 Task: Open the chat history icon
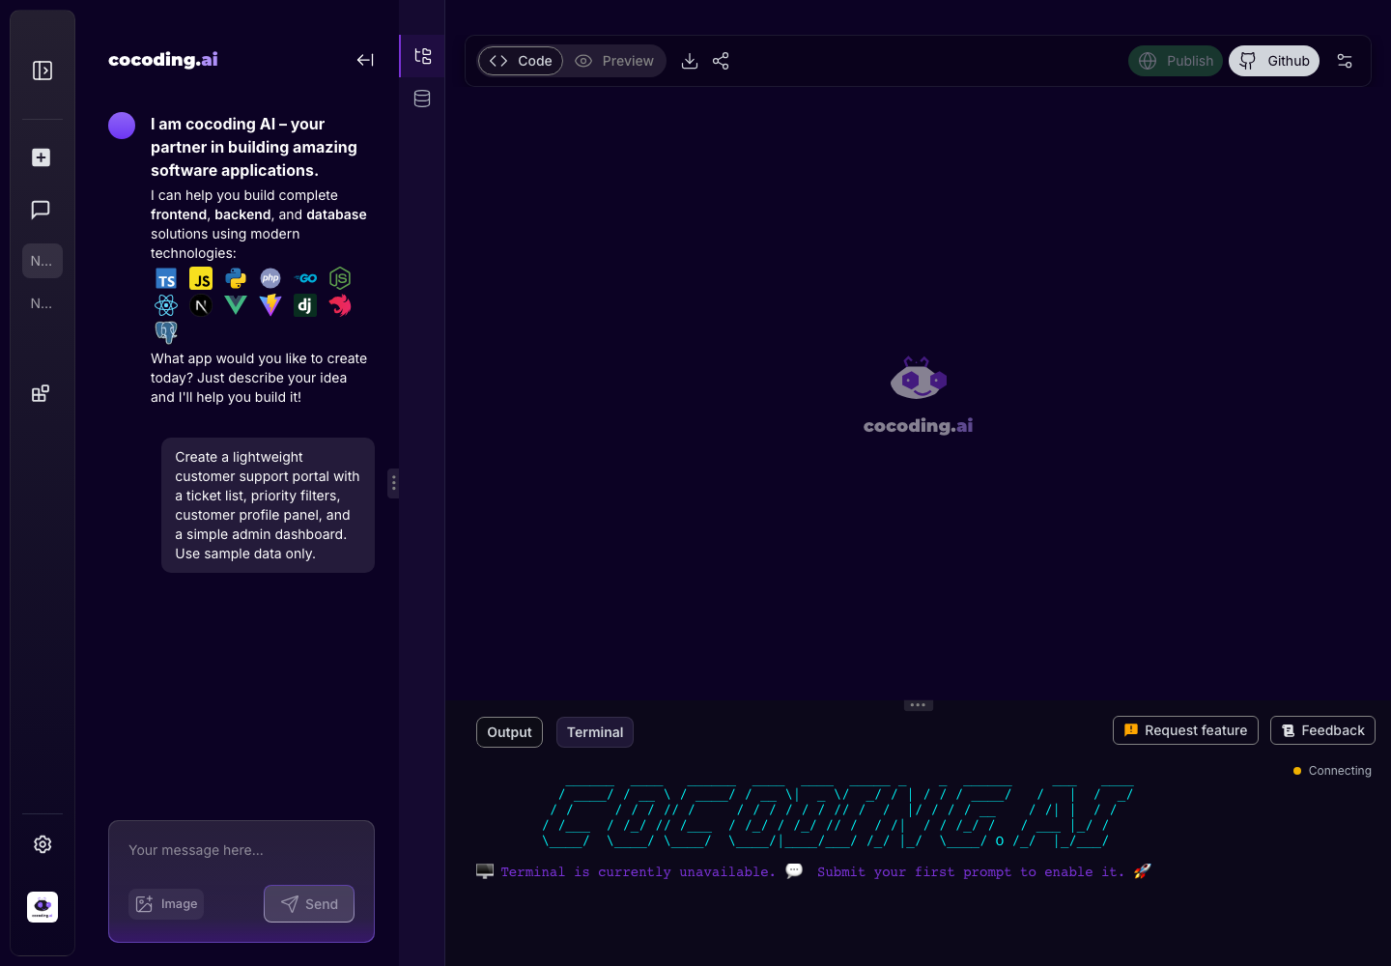[41, 210]
